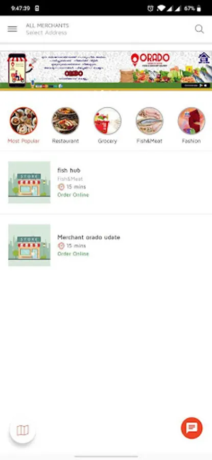Viewport: 212px width, 460px height.
Task: Open the Select Address chooser
Action: (46, 33)
